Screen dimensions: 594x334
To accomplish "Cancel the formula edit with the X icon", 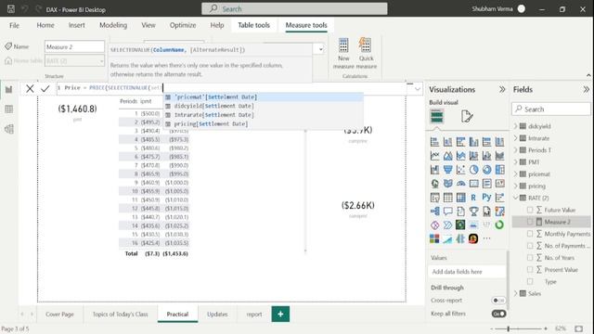I will click(x=30, y=89).
